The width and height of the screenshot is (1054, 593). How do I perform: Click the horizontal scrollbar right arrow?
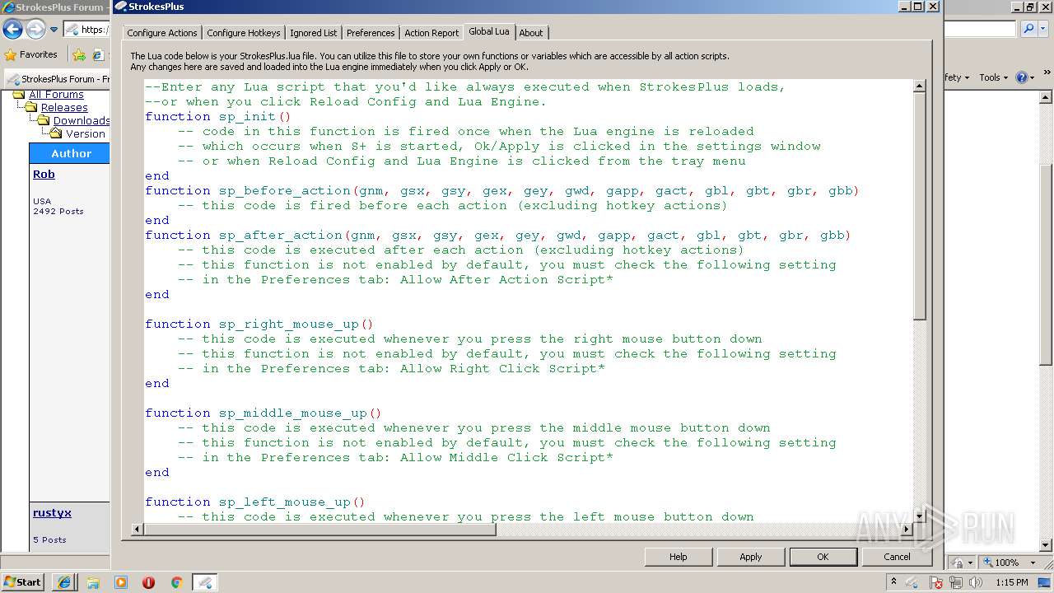(907, 529)
